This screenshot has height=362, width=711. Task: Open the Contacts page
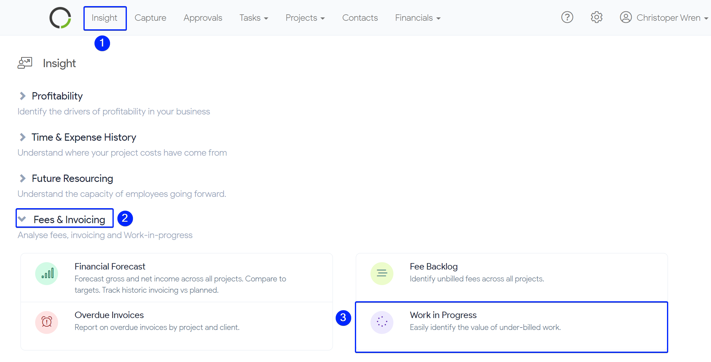[x=360, y=18]
